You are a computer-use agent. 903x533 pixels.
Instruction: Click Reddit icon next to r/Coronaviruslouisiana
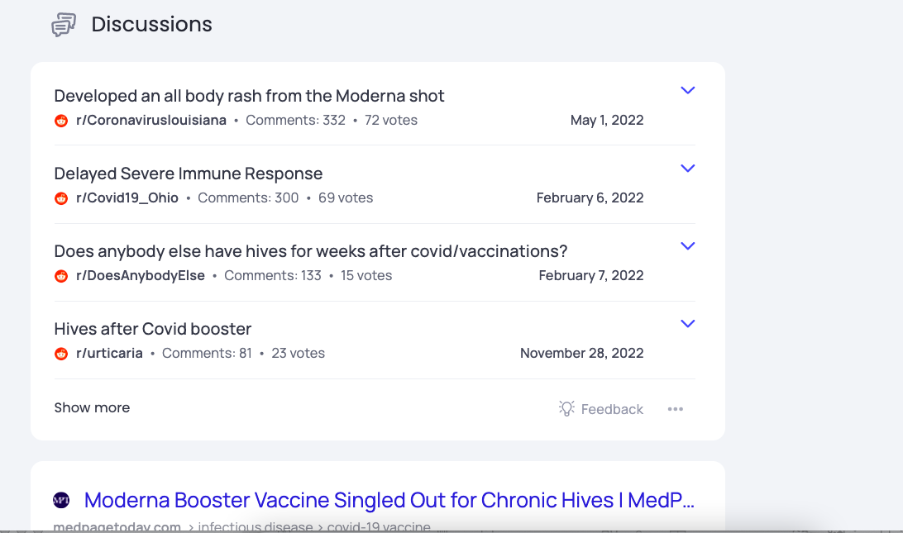(x=61, y=121)
